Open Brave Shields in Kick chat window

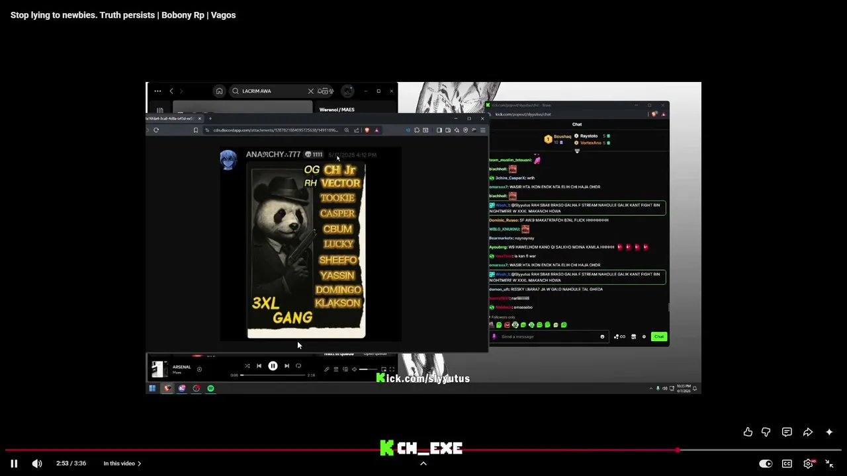coord(654,114)
